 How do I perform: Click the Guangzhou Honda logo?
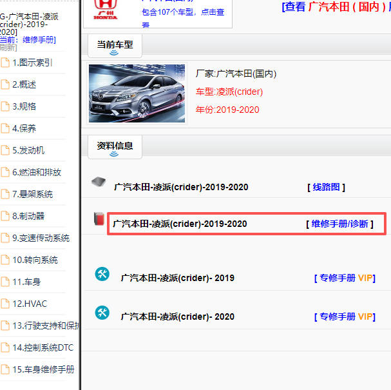[106, 10]
